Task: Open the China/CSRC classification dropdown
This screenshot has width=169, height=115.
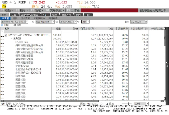Action: (76, 22)
